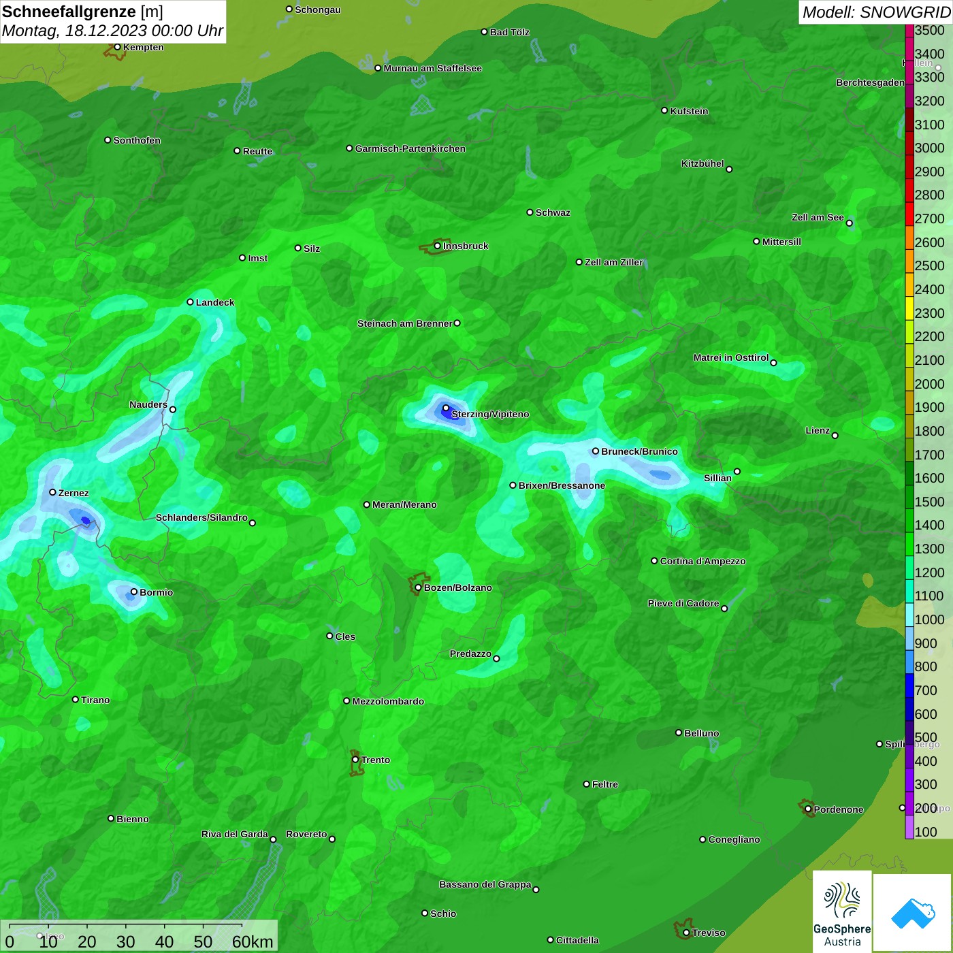Click the GeoSphere Austria logo
953x953 pixels.
[x=842, y=911]
